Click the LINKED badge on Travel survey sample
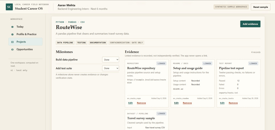This screenshot has height=130, width=275. pos(161,114)
